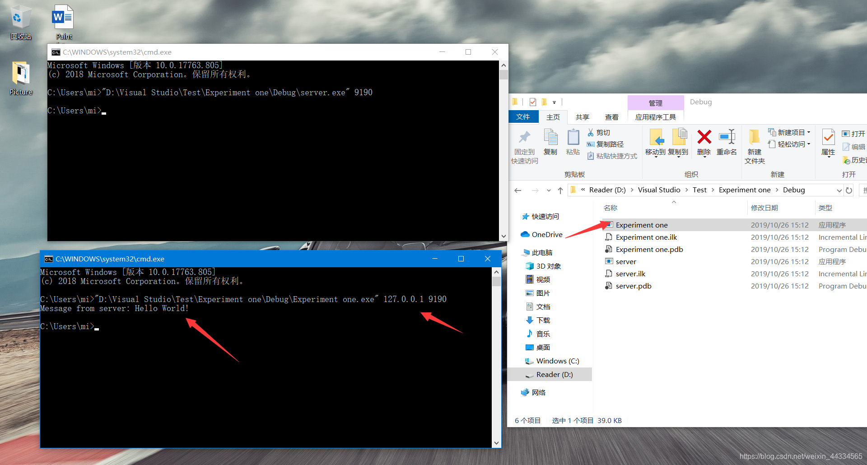Open the Customize Quick Access Toolbar dropdown arrow
867x465 pixels.
(x=554, y=102)
